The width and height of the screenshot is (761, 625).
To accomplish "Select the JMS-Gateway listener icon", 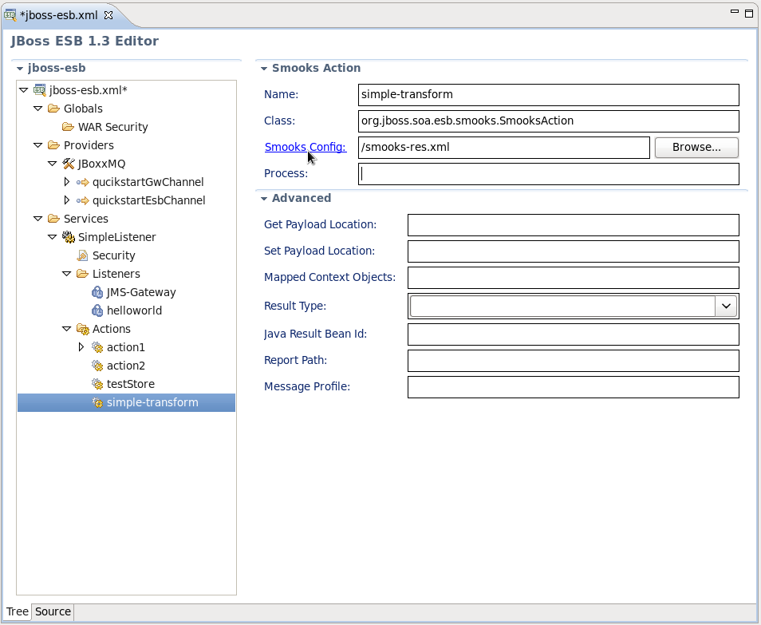I will (97, 291).
